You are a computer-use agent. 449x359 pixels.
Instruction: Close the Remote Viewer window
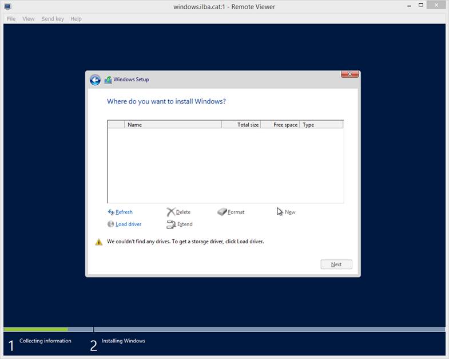(x=436, y=5)
